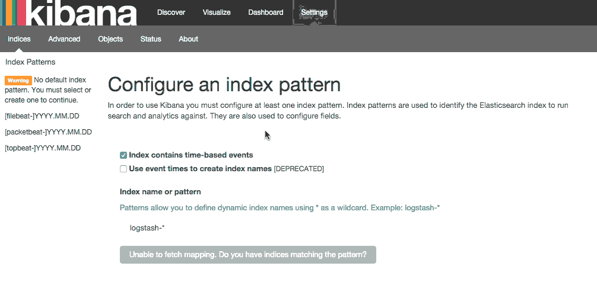Toggle 'Index contains time-based events' checkbox
This screenshot has height=282, width=597.
click(x=123, y=155)
